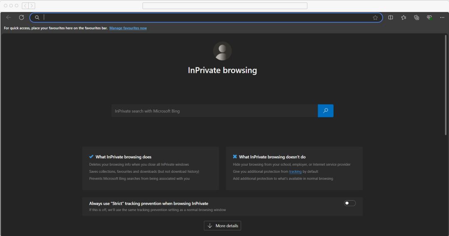Focus the InPrivate search with Microsoft Bing field
The height and width of the screenshot is (236, 449).
(215, 111)
